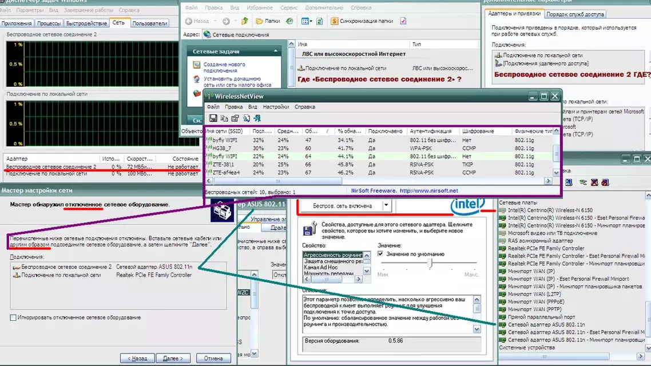The height and width of the screenshot is (366, 651).
Task: Open the properties icon in WirelessNetView toolbar
Action: pos(246,118)
